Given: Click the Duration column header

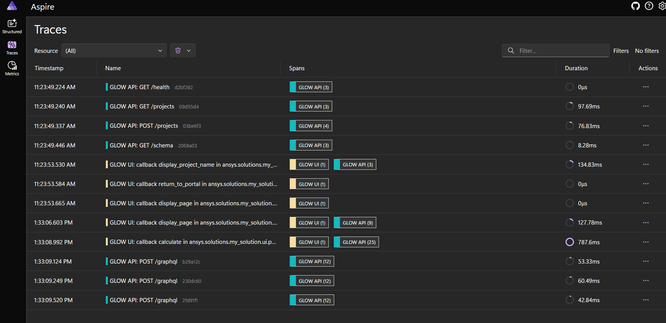Looking at the screenshot, I should click(576, 68).
